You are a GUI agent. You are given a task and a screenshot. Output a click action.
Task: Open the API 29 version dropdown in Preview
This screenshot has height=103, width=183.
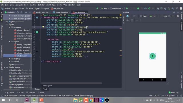153,16
